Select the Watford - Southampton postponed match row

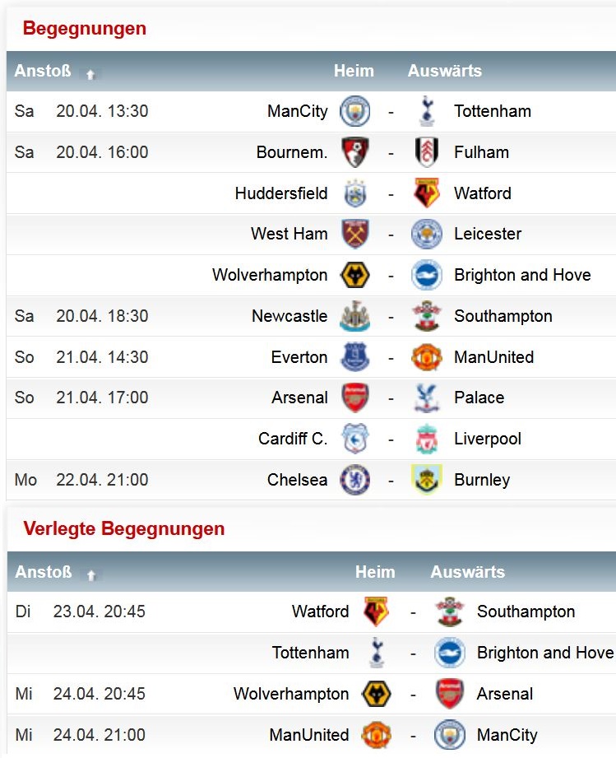312,612
